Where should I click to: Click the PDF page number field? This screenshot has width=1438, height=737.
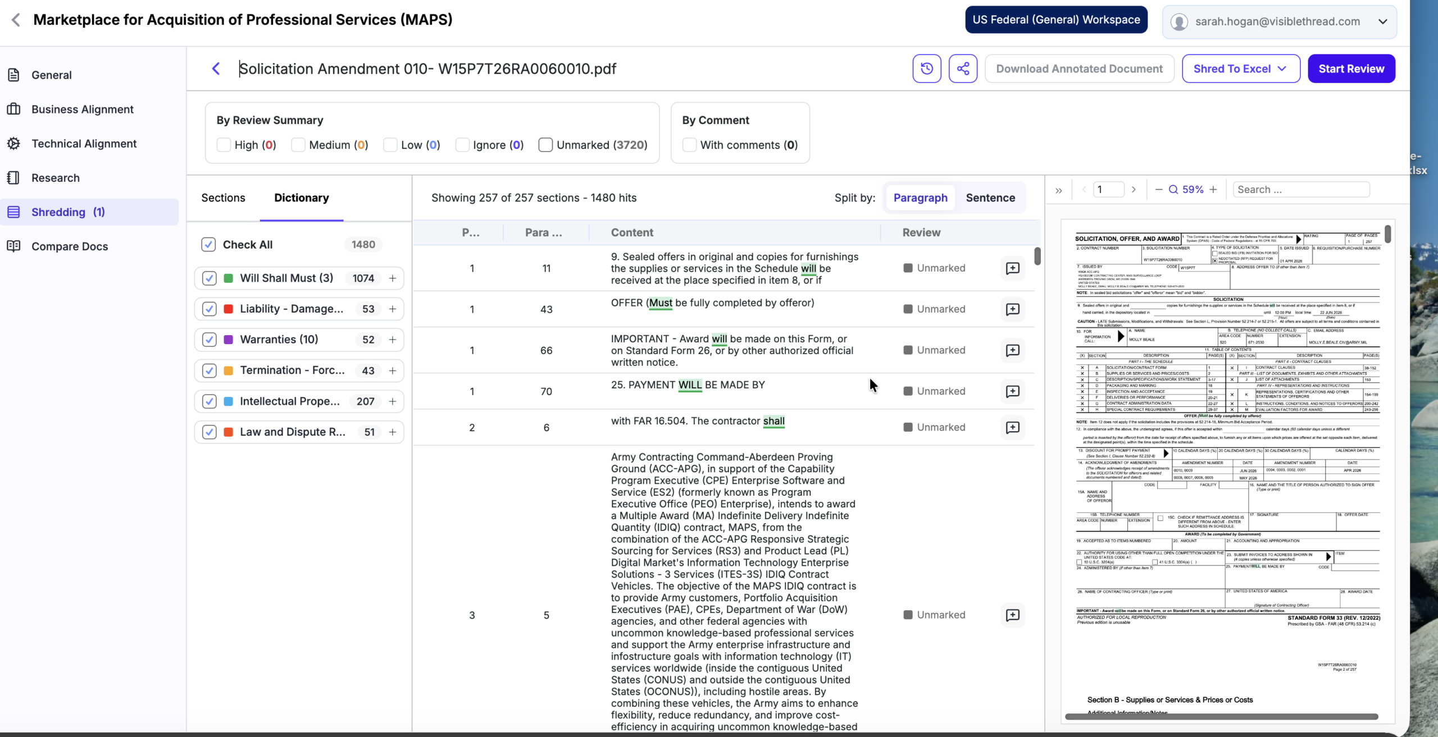[x=1108, y=190]
